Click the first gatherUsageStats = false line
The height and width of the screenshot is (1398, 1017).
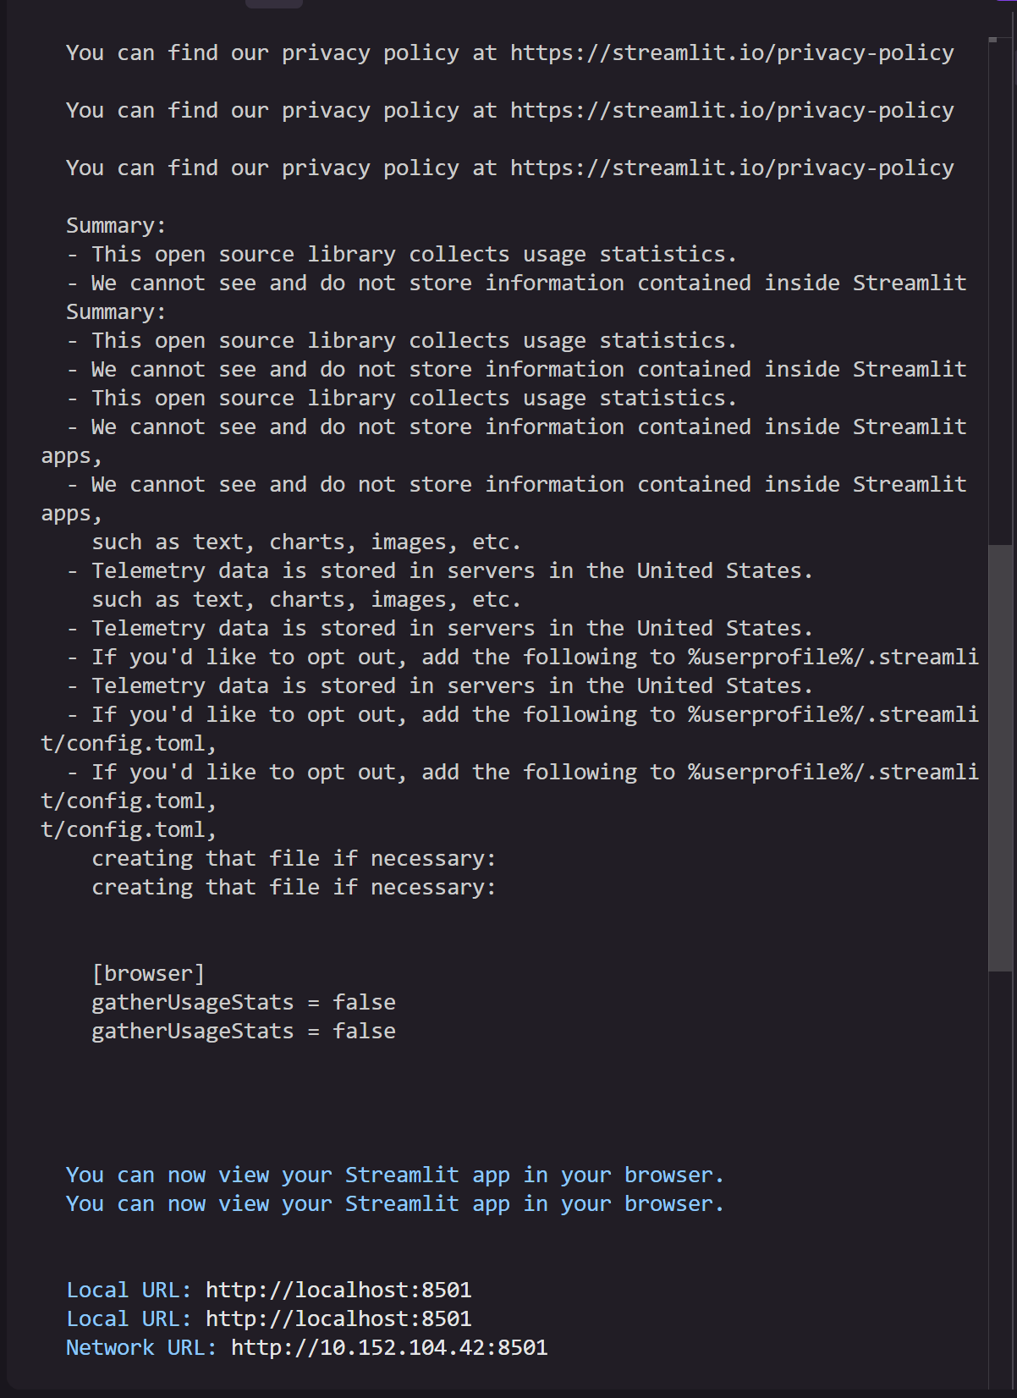tap(244, 1003)
